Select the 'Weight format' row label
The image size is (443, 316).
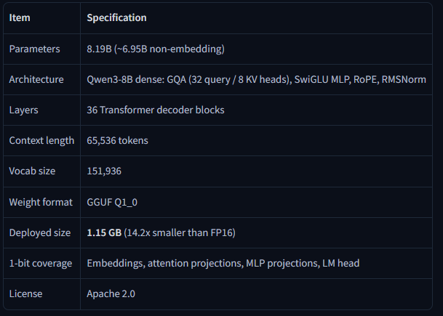click(41, 202)
